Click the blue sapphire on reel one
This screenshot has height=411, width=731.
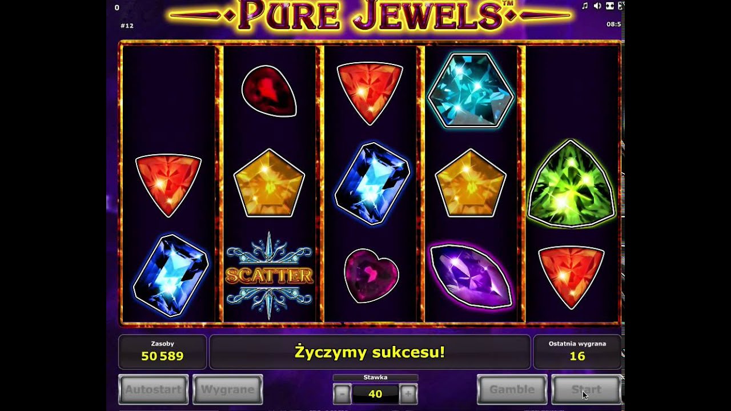[x=170, y=276]
